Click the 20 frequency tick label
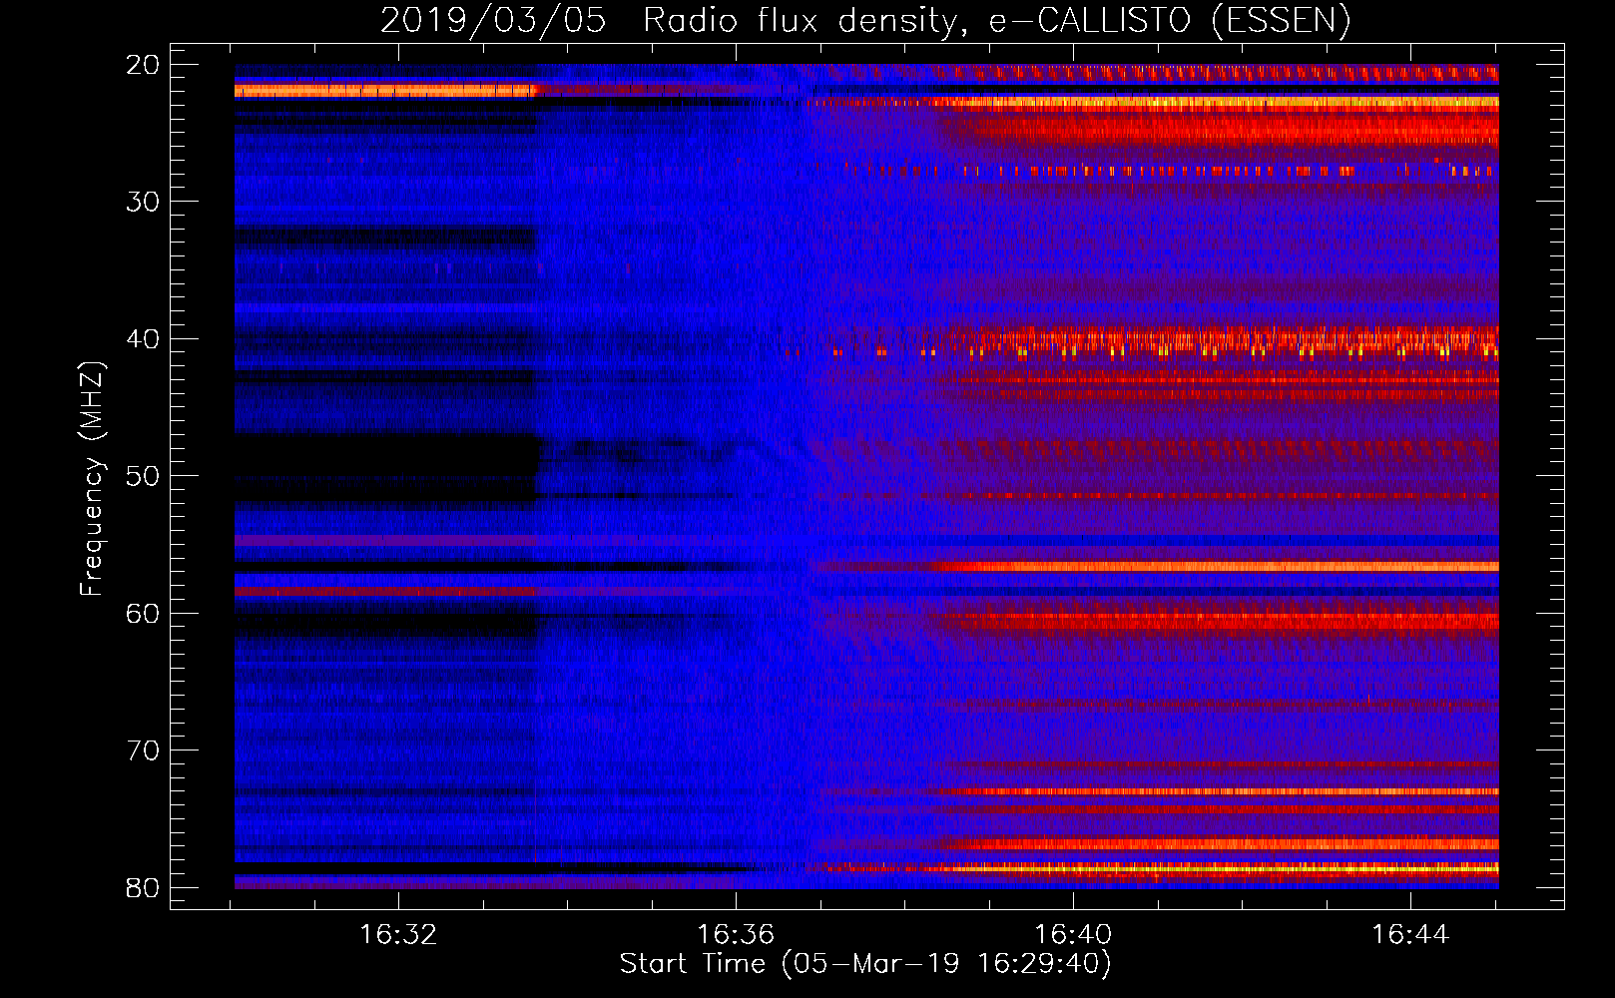Image resolution: width=1615 pixels, height=998 pixels. [x=143, y=65]
